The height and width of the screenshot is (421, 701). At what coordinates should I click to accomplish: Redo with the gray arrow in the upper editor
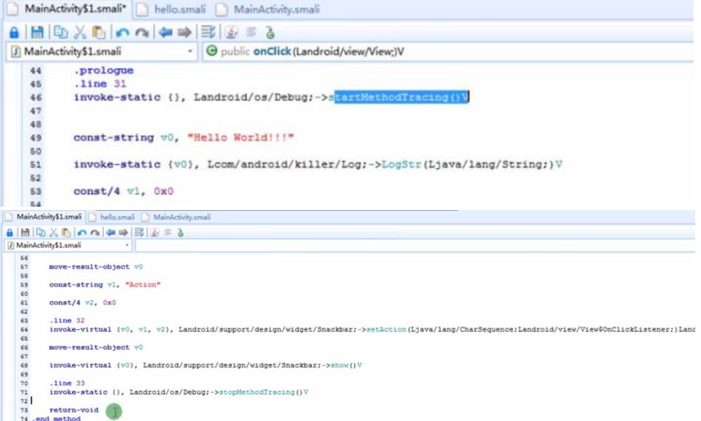tap(142, 32)
